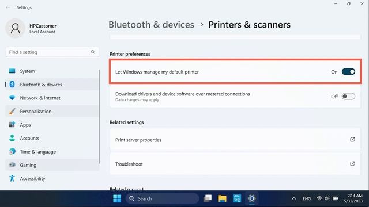369x207 pixels.
Task: Click the Bluetooth icon in sidebar
Action: tap(12, 85)
